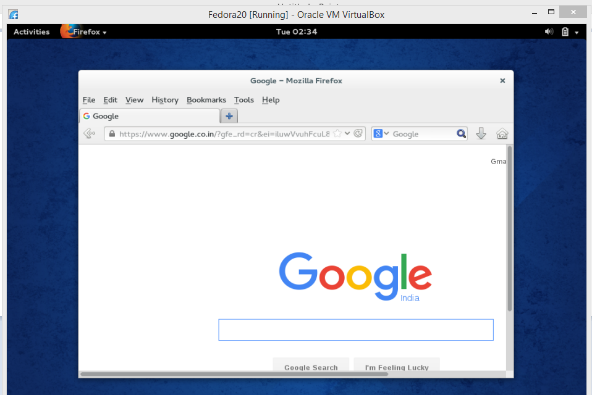
Task: Go back with the Firefox back arrow
Action: (x=90, y=133)
